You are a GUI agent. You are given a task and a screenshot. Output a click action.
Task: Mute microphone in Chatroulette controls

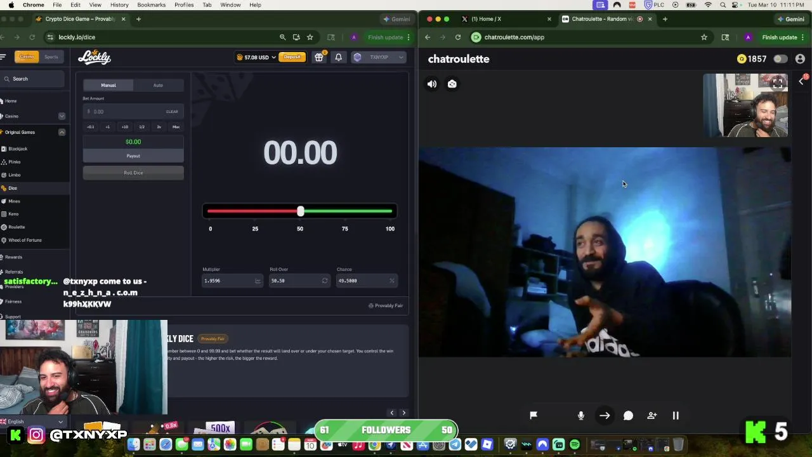click(581, 415)
